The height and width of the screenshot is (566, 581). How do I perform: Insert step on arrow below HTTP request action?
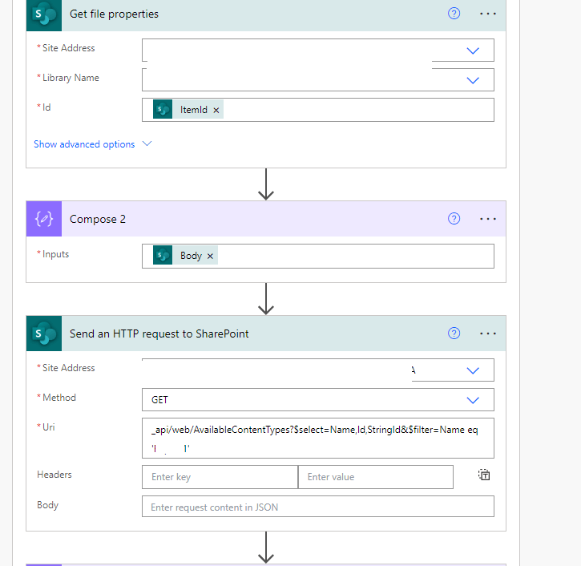click(266, 548)
